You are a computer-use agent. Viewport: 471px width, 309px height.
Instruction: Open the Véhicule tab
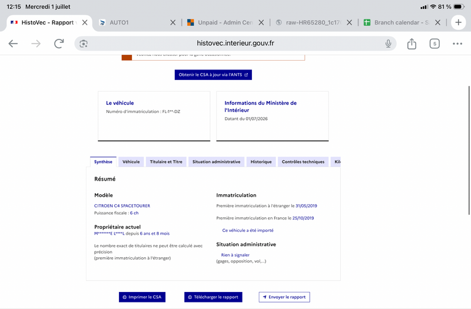[x=131, y=162]
